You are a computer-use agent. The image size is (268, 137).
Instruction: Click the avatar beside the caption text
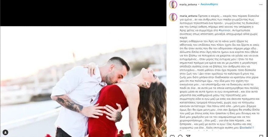coord(173,17)
